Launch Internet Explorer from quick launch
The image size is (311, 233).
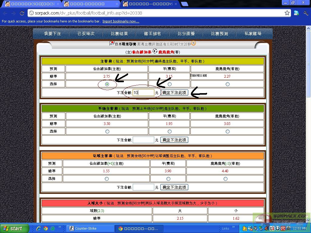[x=39, y=228]
